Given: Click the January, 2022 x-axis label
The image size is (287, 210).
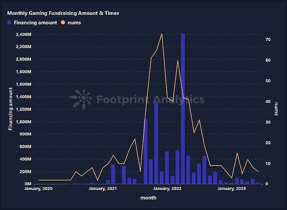Looking at the screenshot, I should coord(166,189).
